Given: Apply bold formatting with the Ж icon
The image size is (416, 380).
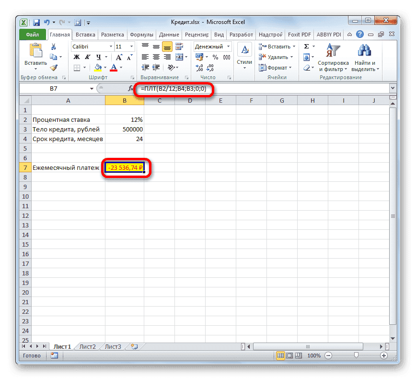Looking at the screenshot, I should click(77, 57).
